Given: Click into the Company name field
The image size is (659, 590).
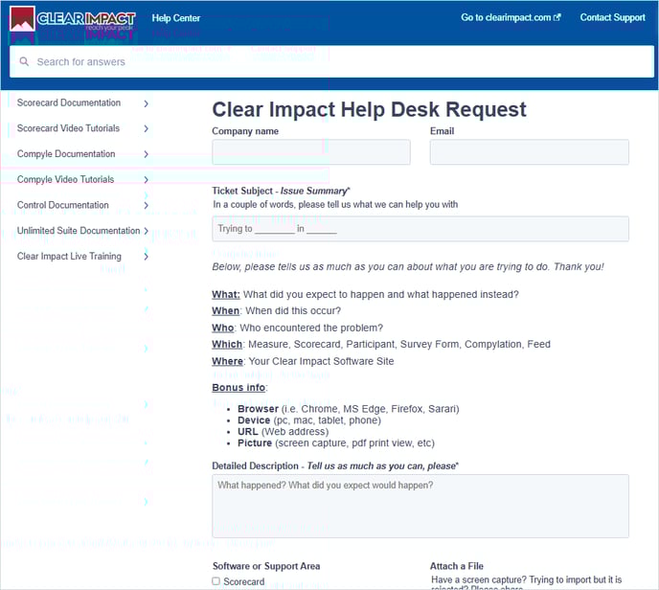Looking at the screenshot, I should coord(311,152).
